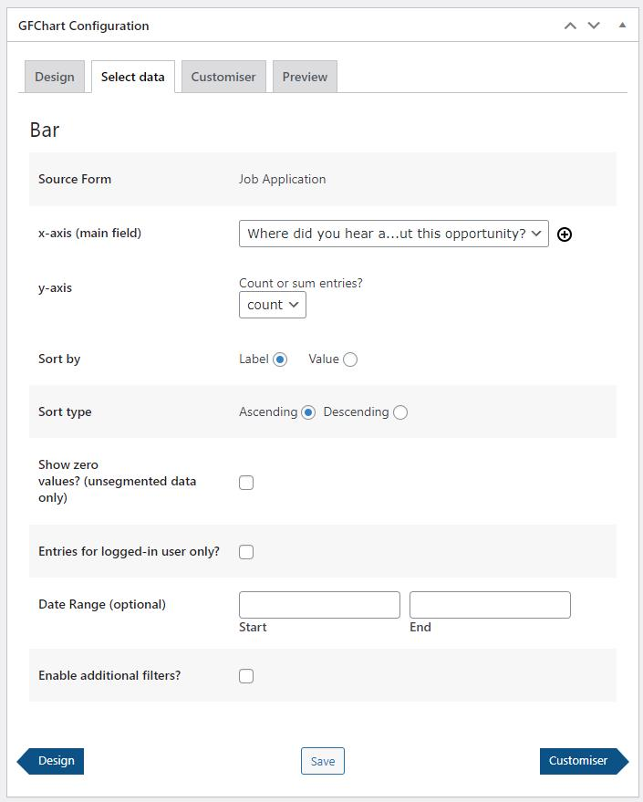This screenshot has height=802, width=643.
Task: Check Enable additional filters
Action: 246,676
